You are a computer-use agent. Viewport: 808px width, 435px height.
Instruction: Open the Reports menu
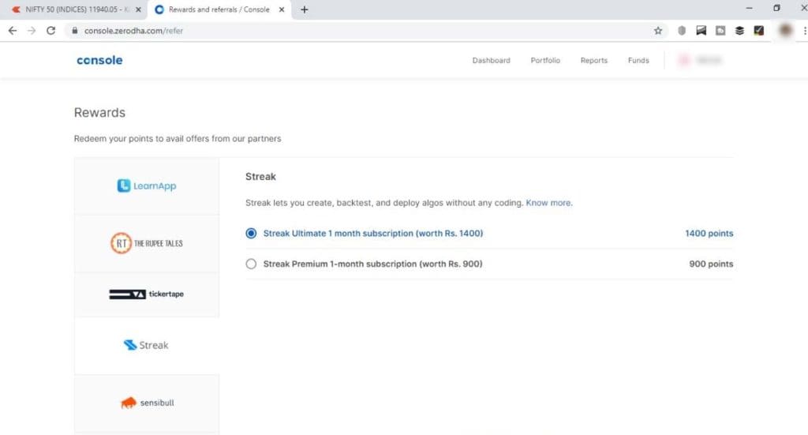click(593, 60)
